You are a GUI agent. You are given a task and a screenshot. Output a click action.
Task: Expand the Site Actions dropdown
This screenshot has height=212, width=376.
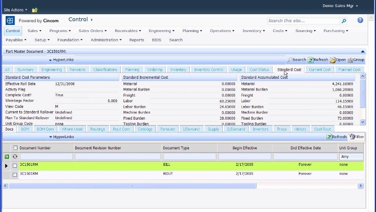click(x=15, y=9)
